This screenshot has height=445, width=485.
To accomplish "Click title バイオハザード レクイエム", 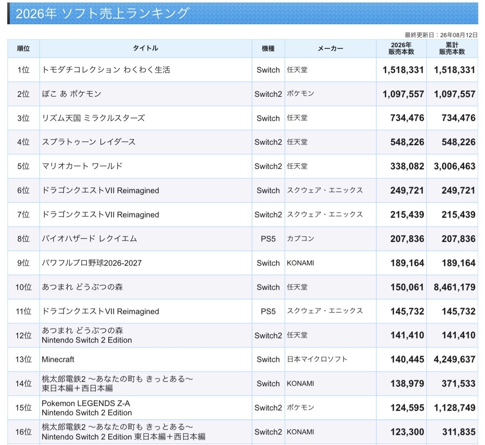I will pyautogui.click(x=89, y=239).
